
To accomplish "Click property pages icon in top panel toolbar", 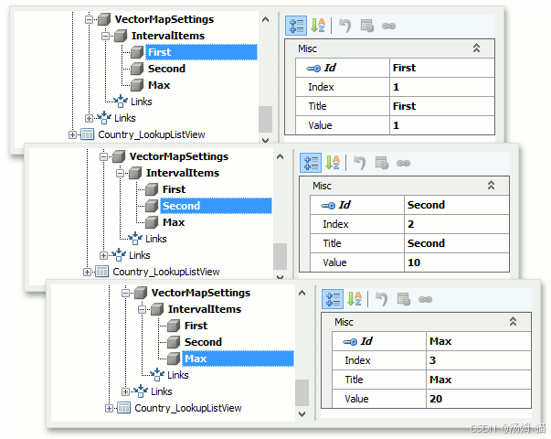I will point(367,26).
